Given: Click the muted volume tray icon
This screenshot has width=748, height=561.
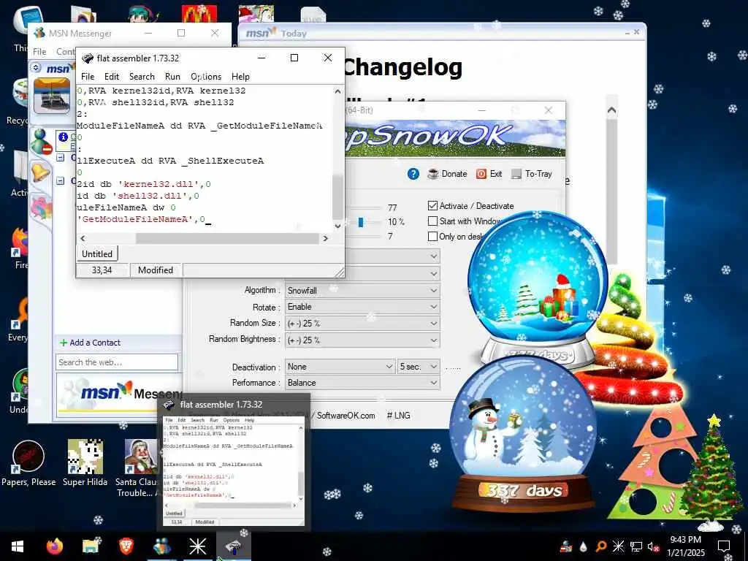Looking at the screenshot, I should [653, 546].
